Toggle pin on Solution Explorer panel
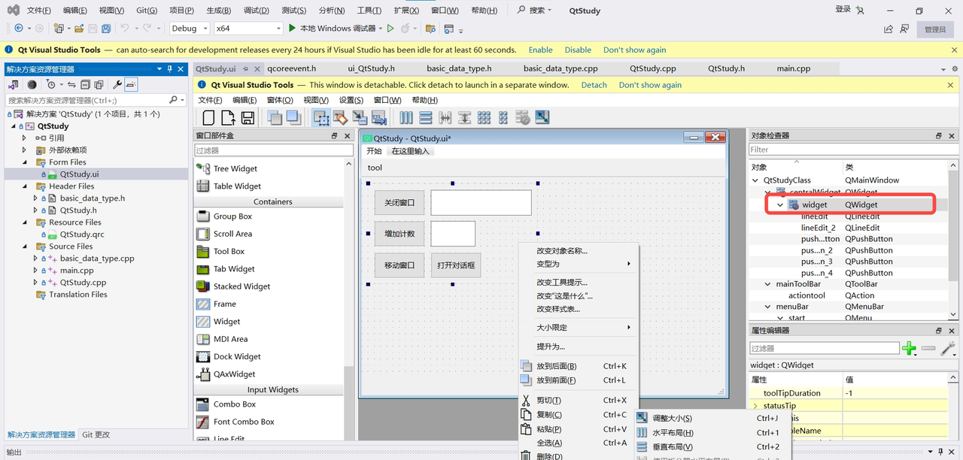Viewport: 963px width, 460px height. tap(170, 69)
